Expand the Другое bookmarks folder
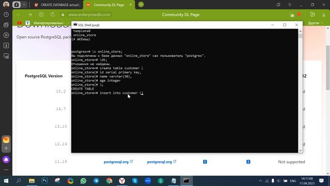This screenshot has width=330, height=186. click(315, 23)
